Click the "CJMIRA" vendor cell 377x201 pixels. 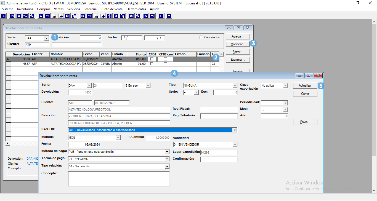pos(105,64)
